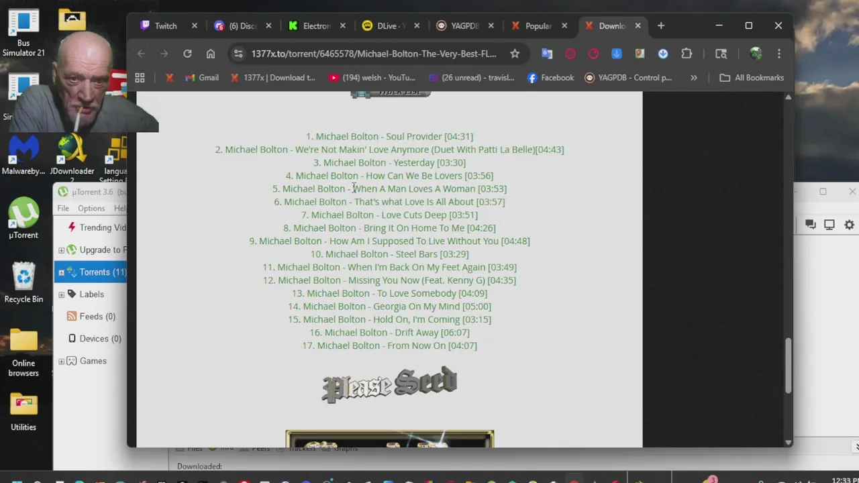Open Recycle Bin on desktop
This screenshot has width=859, height=483.
23,282
